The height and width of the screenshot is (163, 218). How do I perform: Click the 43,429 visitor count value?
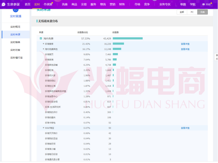pyautogui.click(x=107, y=38)
